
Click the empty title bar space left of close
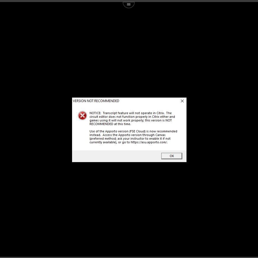[149, 101]
